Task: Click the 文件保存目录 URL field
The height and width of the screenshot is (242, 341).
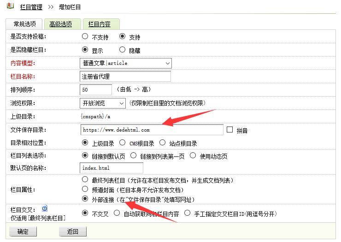Action: [151, 130]
